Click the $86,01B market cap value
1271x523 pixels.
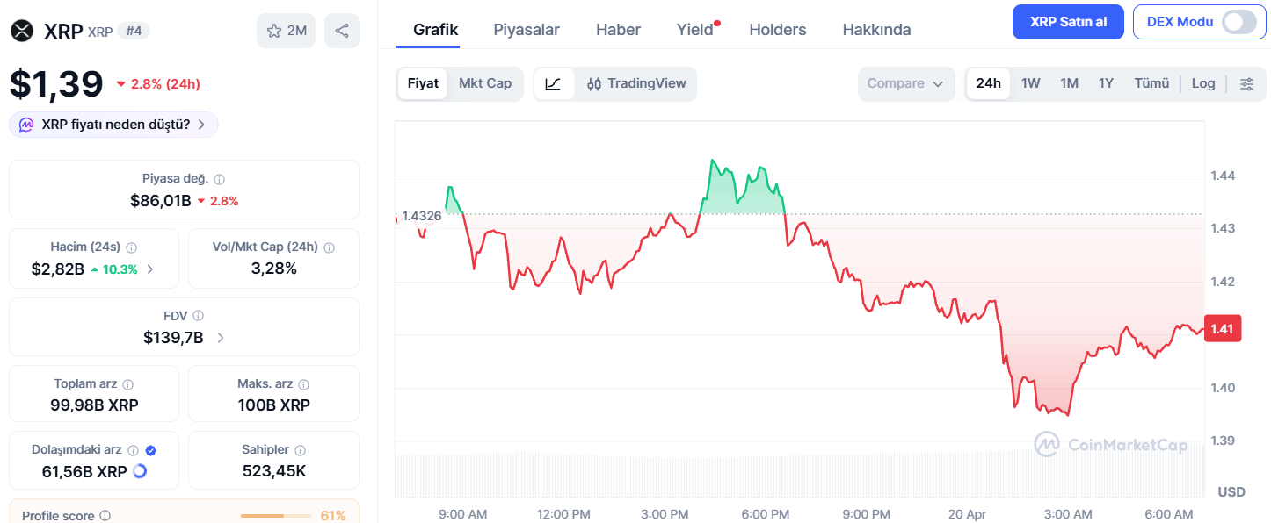[161, 201]
